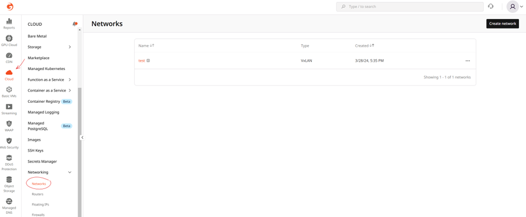526x217 pixels.
Task: Open Reports in the left rail
Action: [x=9, y=24]
